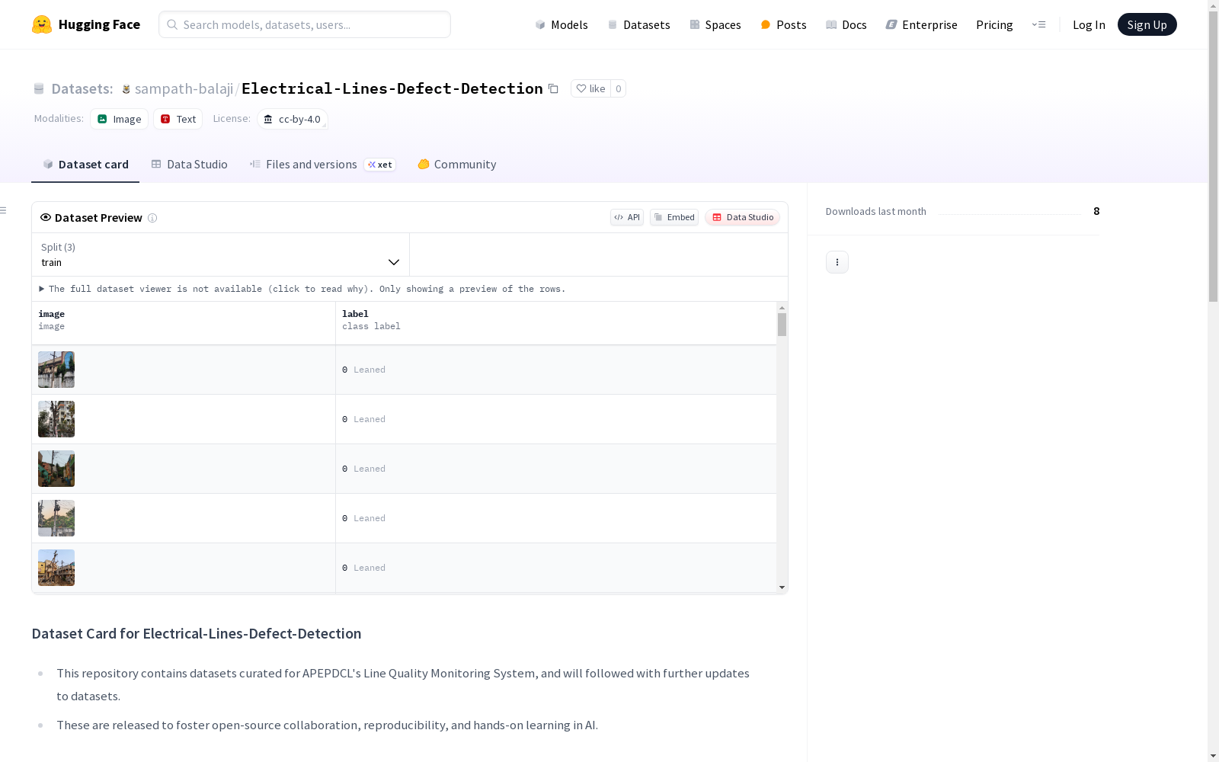Focus the search models input field

[x=305, y=24]
